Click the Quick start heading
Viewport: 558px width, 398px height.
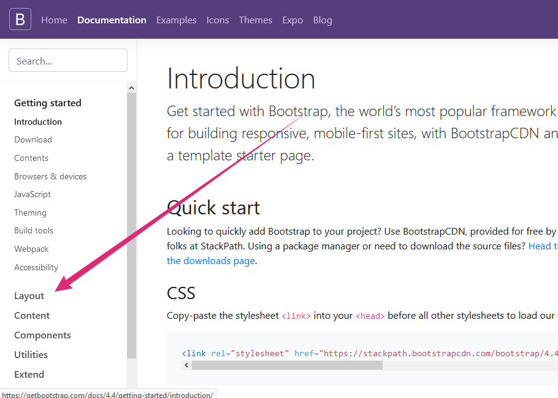coord(213,208)
